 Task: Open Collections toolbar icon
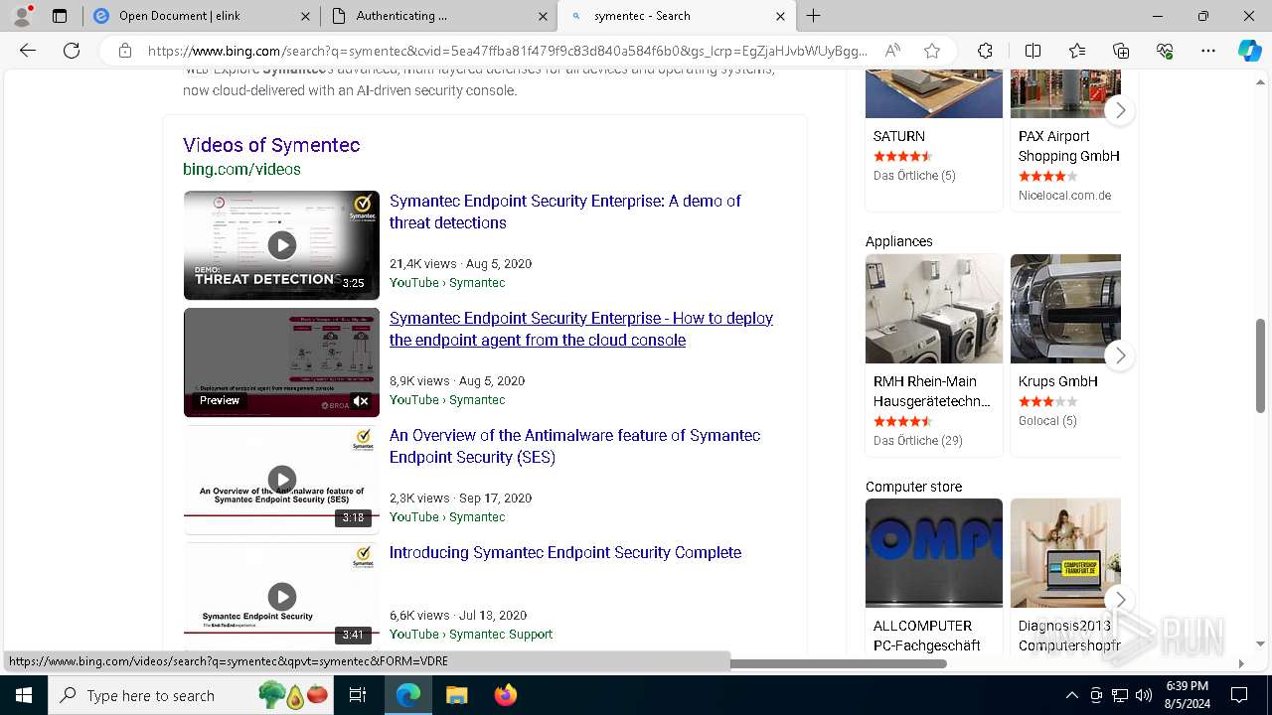click(x=1121, y=51)
